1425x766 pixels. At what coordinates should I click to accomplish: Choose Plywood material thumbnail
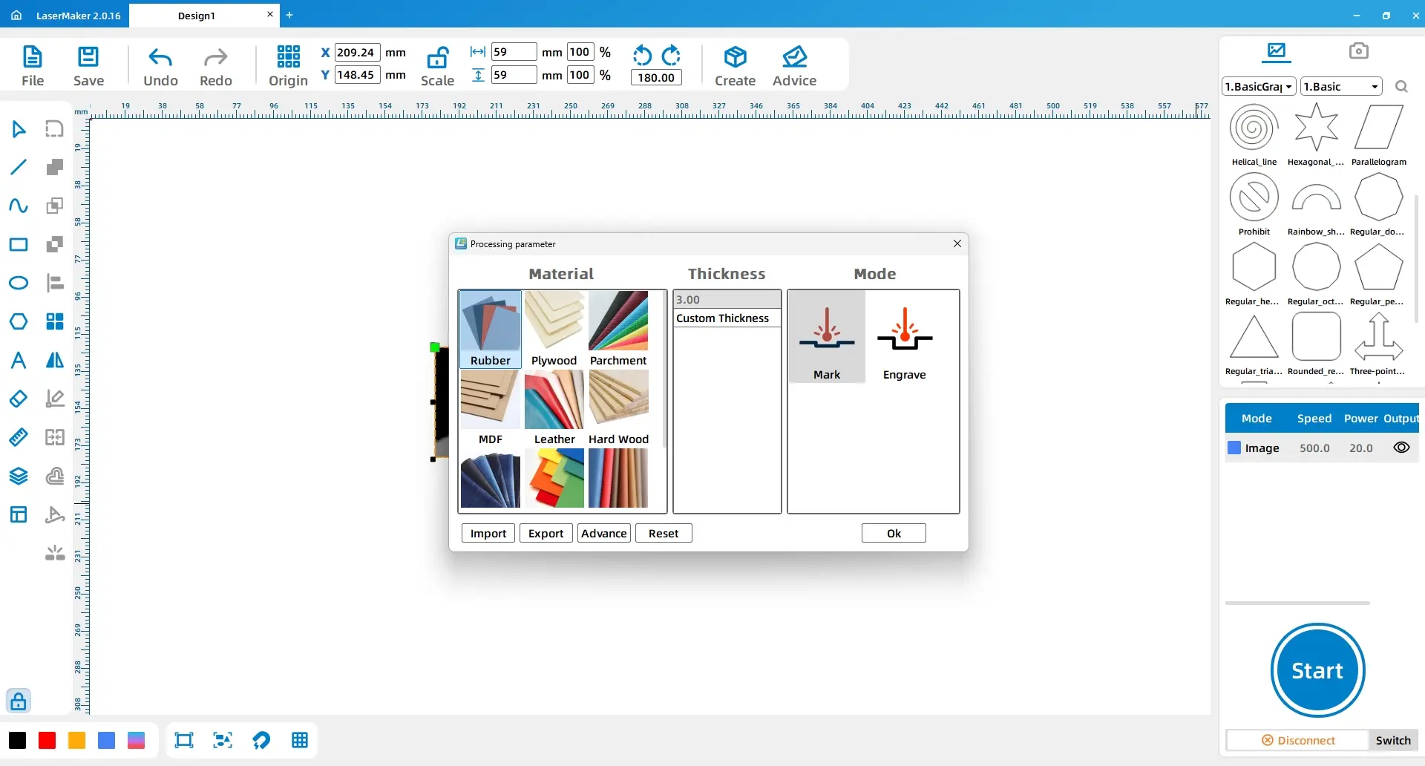(554, 330)
